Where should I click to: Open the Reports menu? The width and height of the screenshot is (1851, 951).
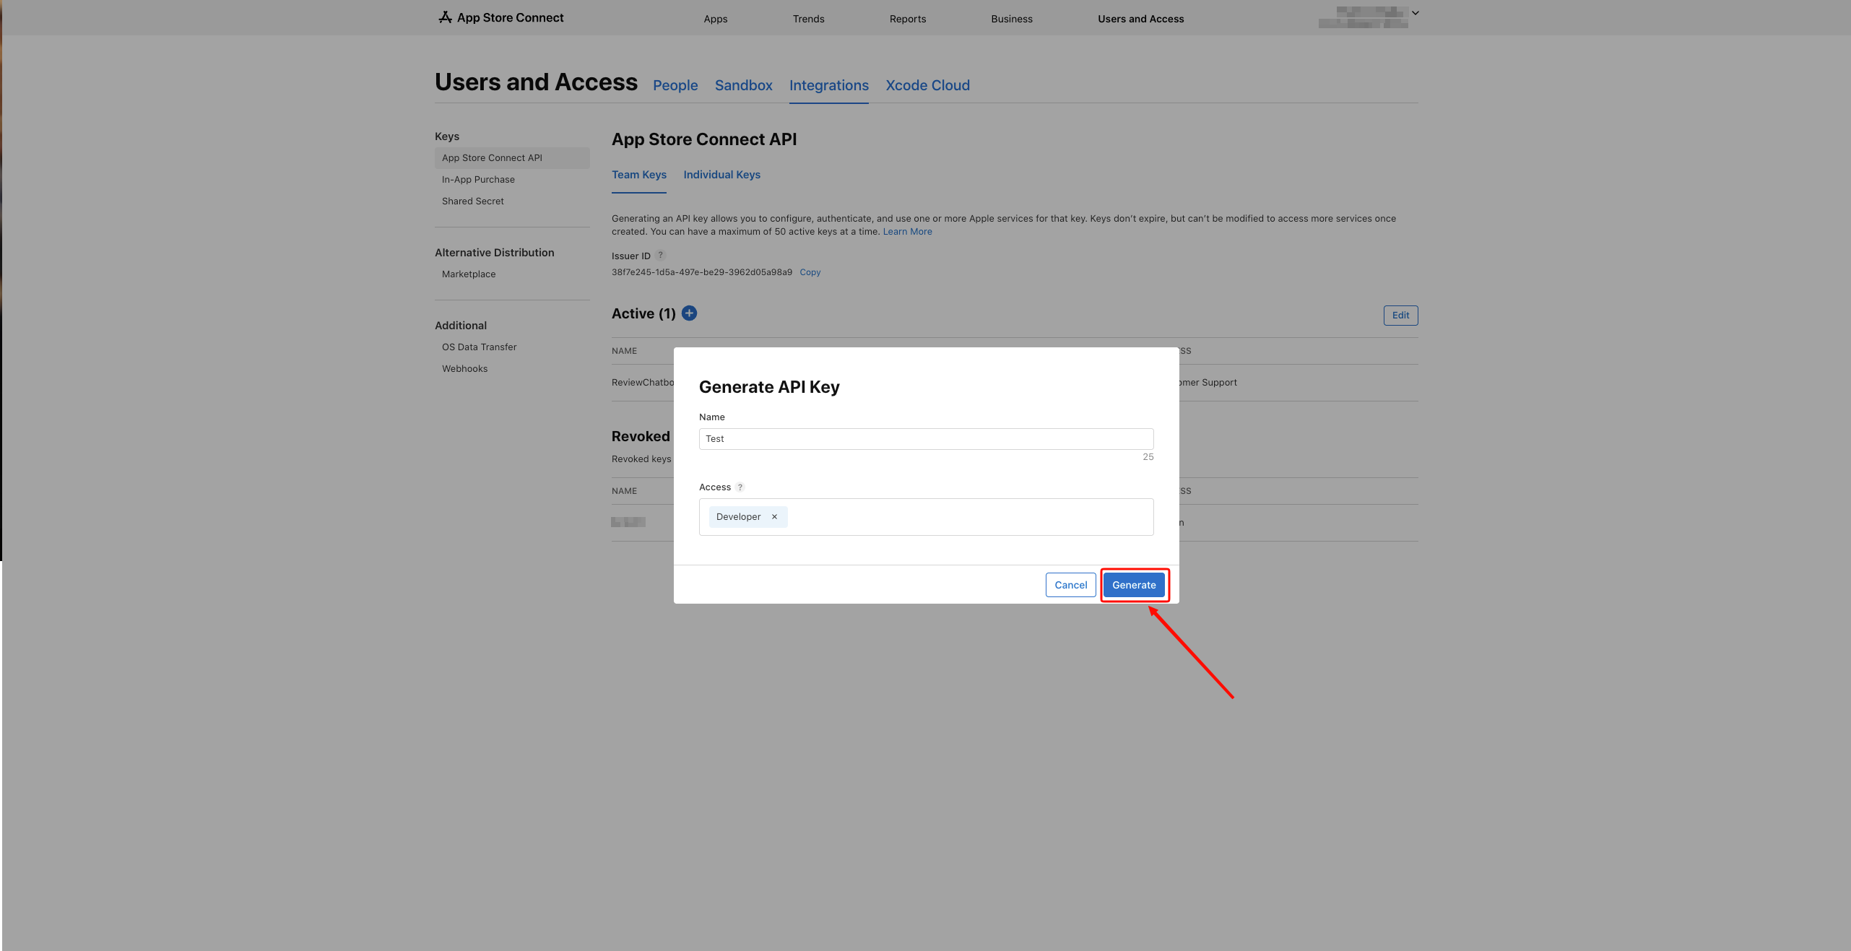[x=908, y=19]
